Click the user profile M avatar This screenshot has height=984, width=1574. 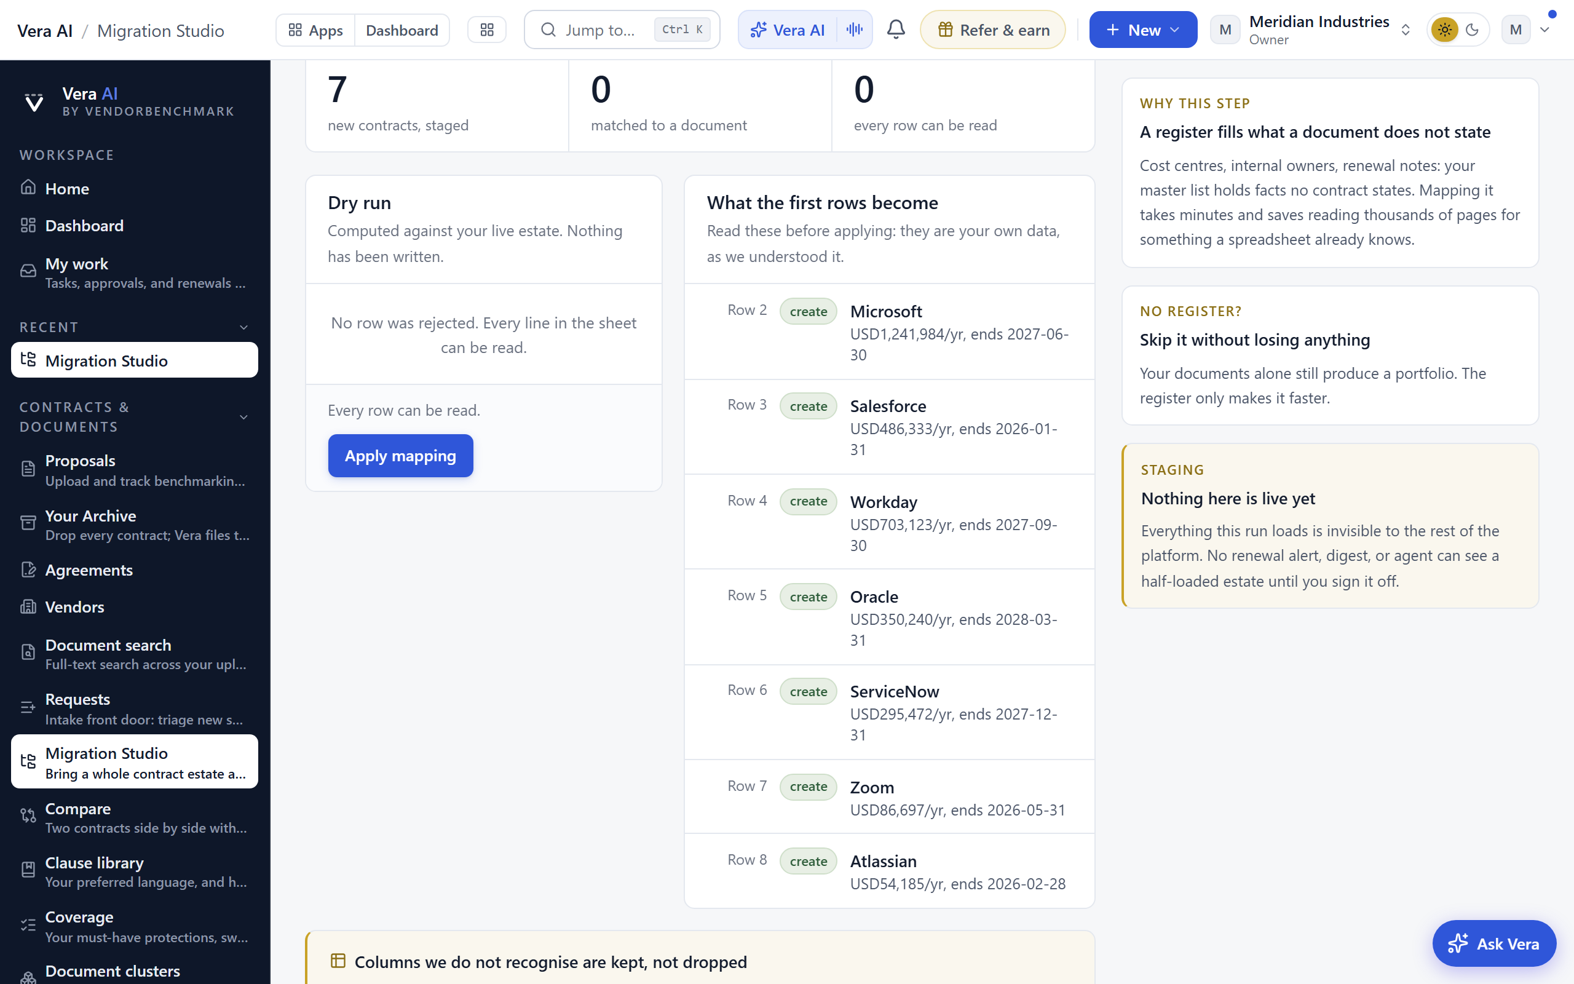coord(1516,30)
